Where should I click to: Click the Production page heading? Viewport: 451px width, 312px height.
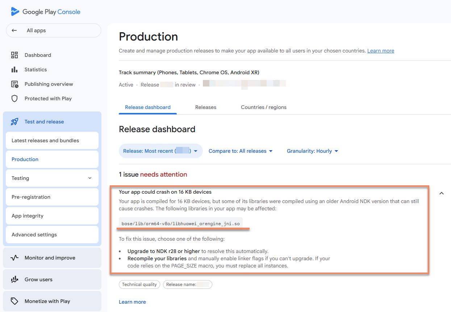(149, 37)
